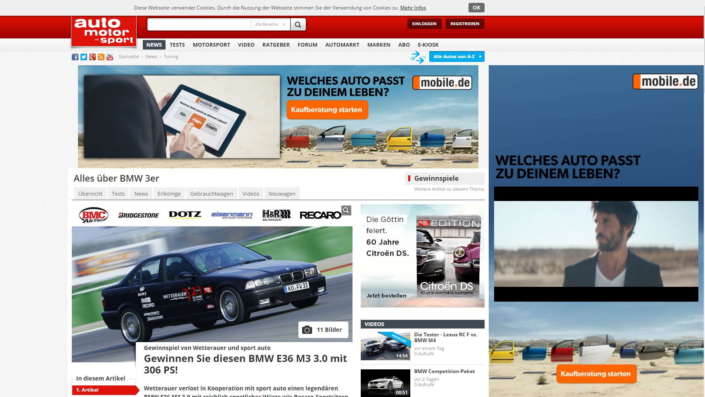Open the VIDEO navigation item
705x397 pixels.
[246, 45]
